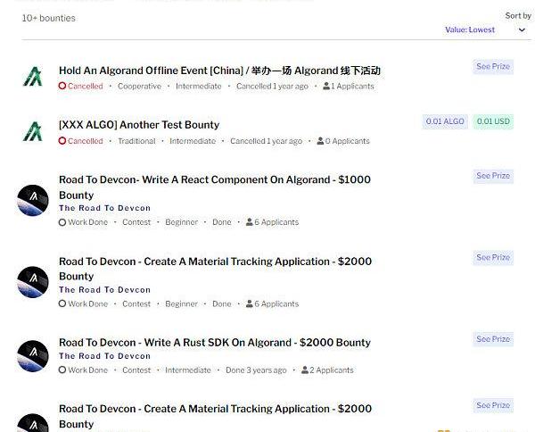Click 2 Applicants on Rust SDK bounty
The width and height of the screenshot is (535, 432).
point(327,370)
